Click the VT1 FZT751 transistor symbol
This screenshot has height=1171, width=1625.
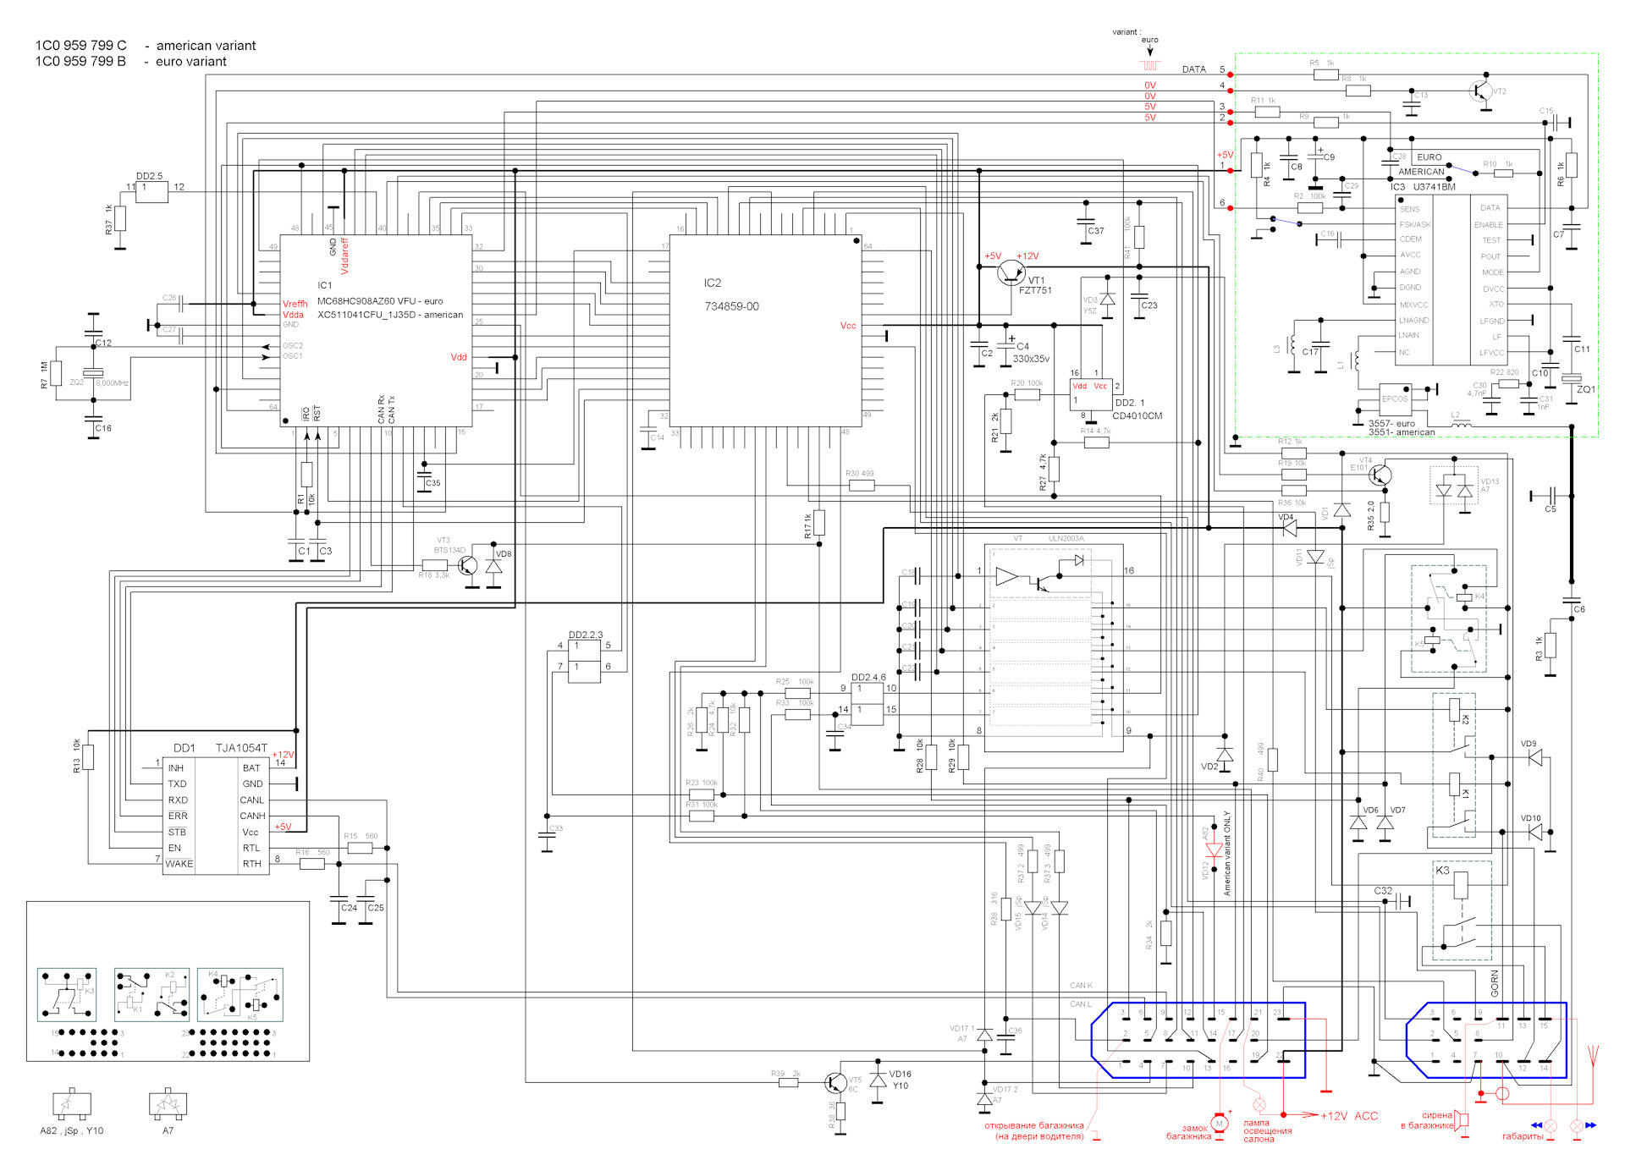pyautogui.click(x=1011, y=272)
